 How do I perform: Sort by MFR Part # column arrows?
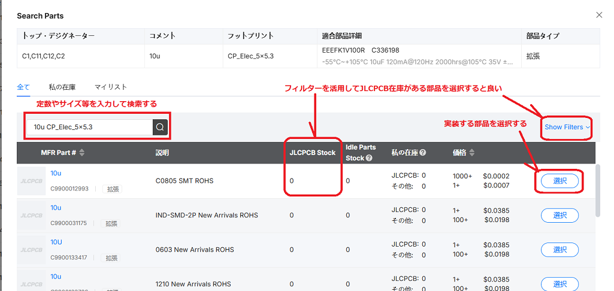pos(82,153)
